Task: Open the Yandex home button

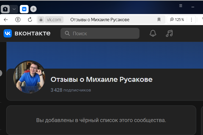Action: click(18, 20)
